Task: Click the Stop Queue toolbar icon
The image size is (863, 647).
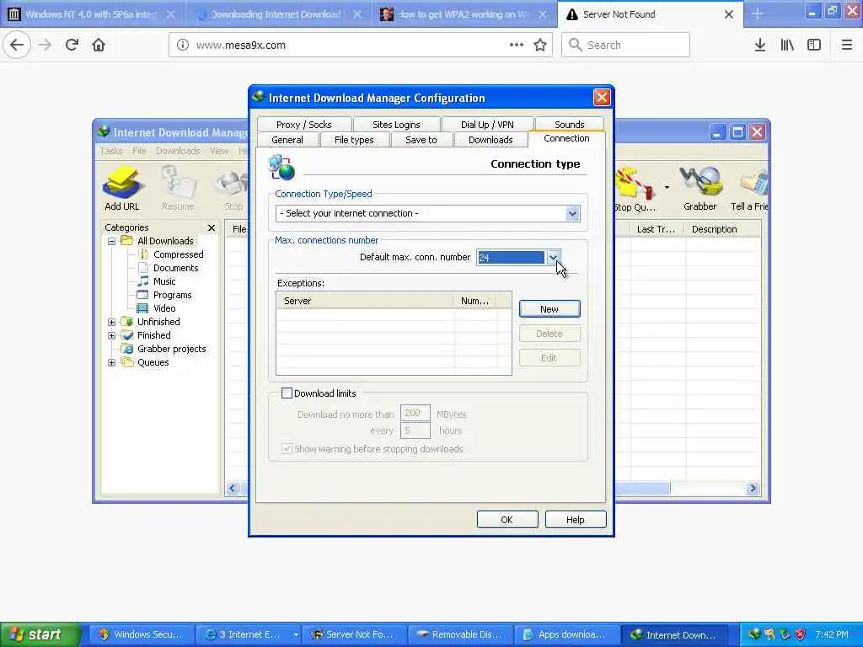Action: point(635,190)
